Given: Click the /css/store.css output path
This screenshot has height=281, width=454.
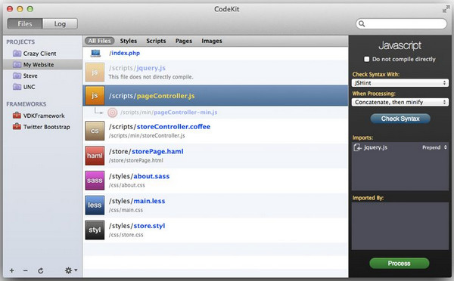Looking at the screenshot, I should [126, 235].
